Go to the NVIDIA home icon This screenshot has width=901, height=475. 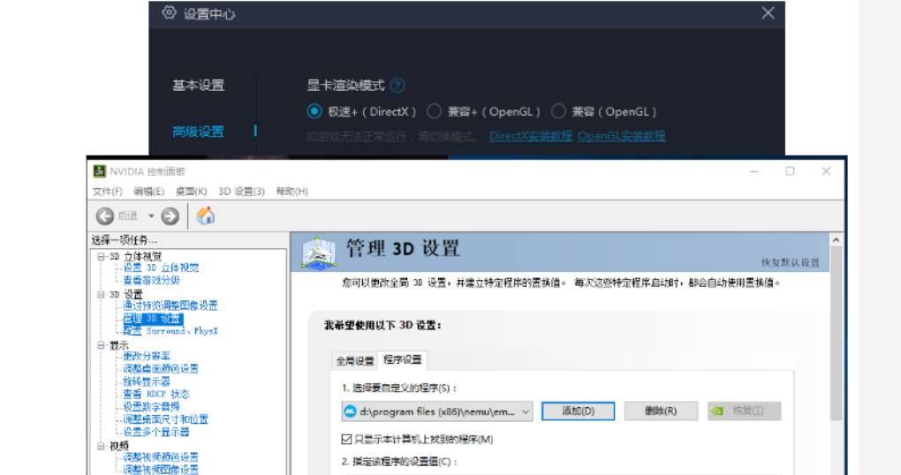205,216
